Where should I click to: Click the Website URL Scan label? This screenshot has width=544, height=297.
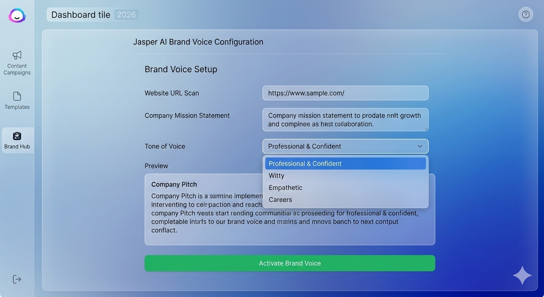click(172, 93)
